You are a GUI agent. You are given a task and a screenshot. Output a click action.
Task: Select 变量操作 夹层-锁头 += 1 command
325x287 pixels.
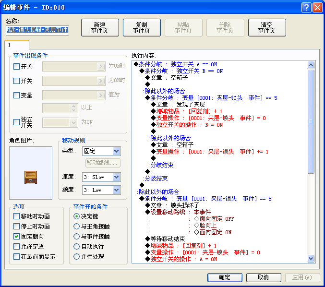tap(210, 152)
